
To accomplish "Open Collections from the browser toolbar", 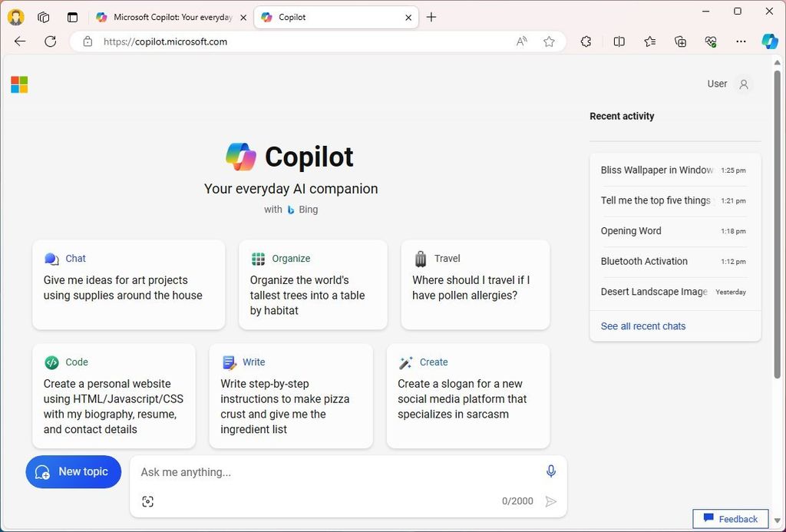I will click(680, 41).
